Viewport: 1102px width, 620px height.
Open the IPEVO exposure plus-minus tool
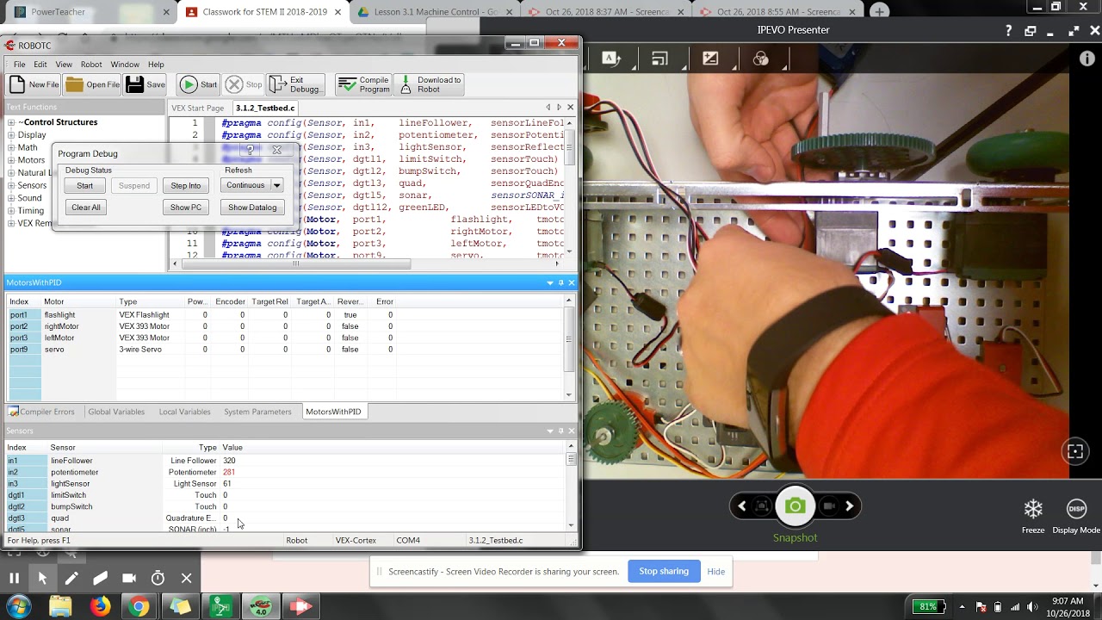point(710,59)
